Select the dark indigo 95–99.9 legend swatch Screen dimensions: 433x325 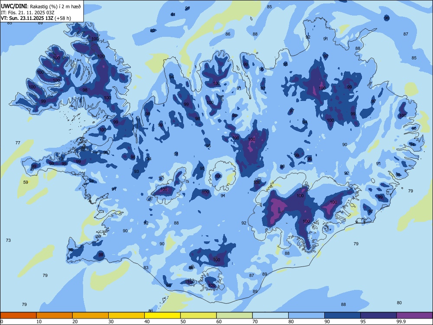pos(378,315)
